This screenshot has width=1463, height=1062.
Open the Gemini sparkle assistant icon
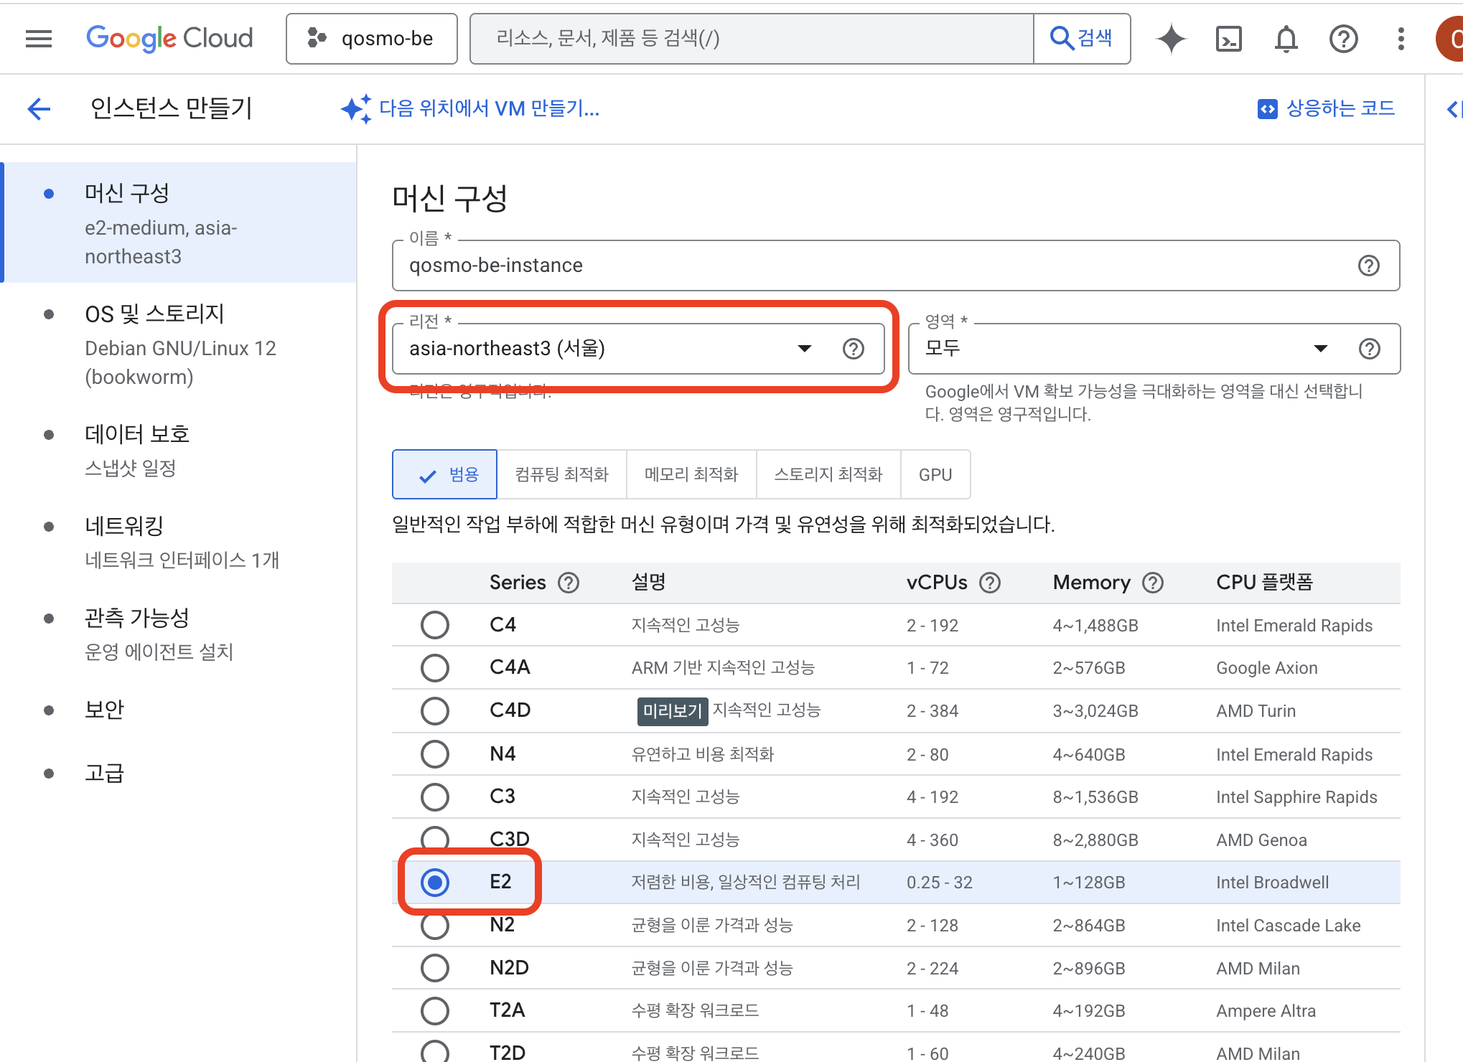tap(1172, 39)
